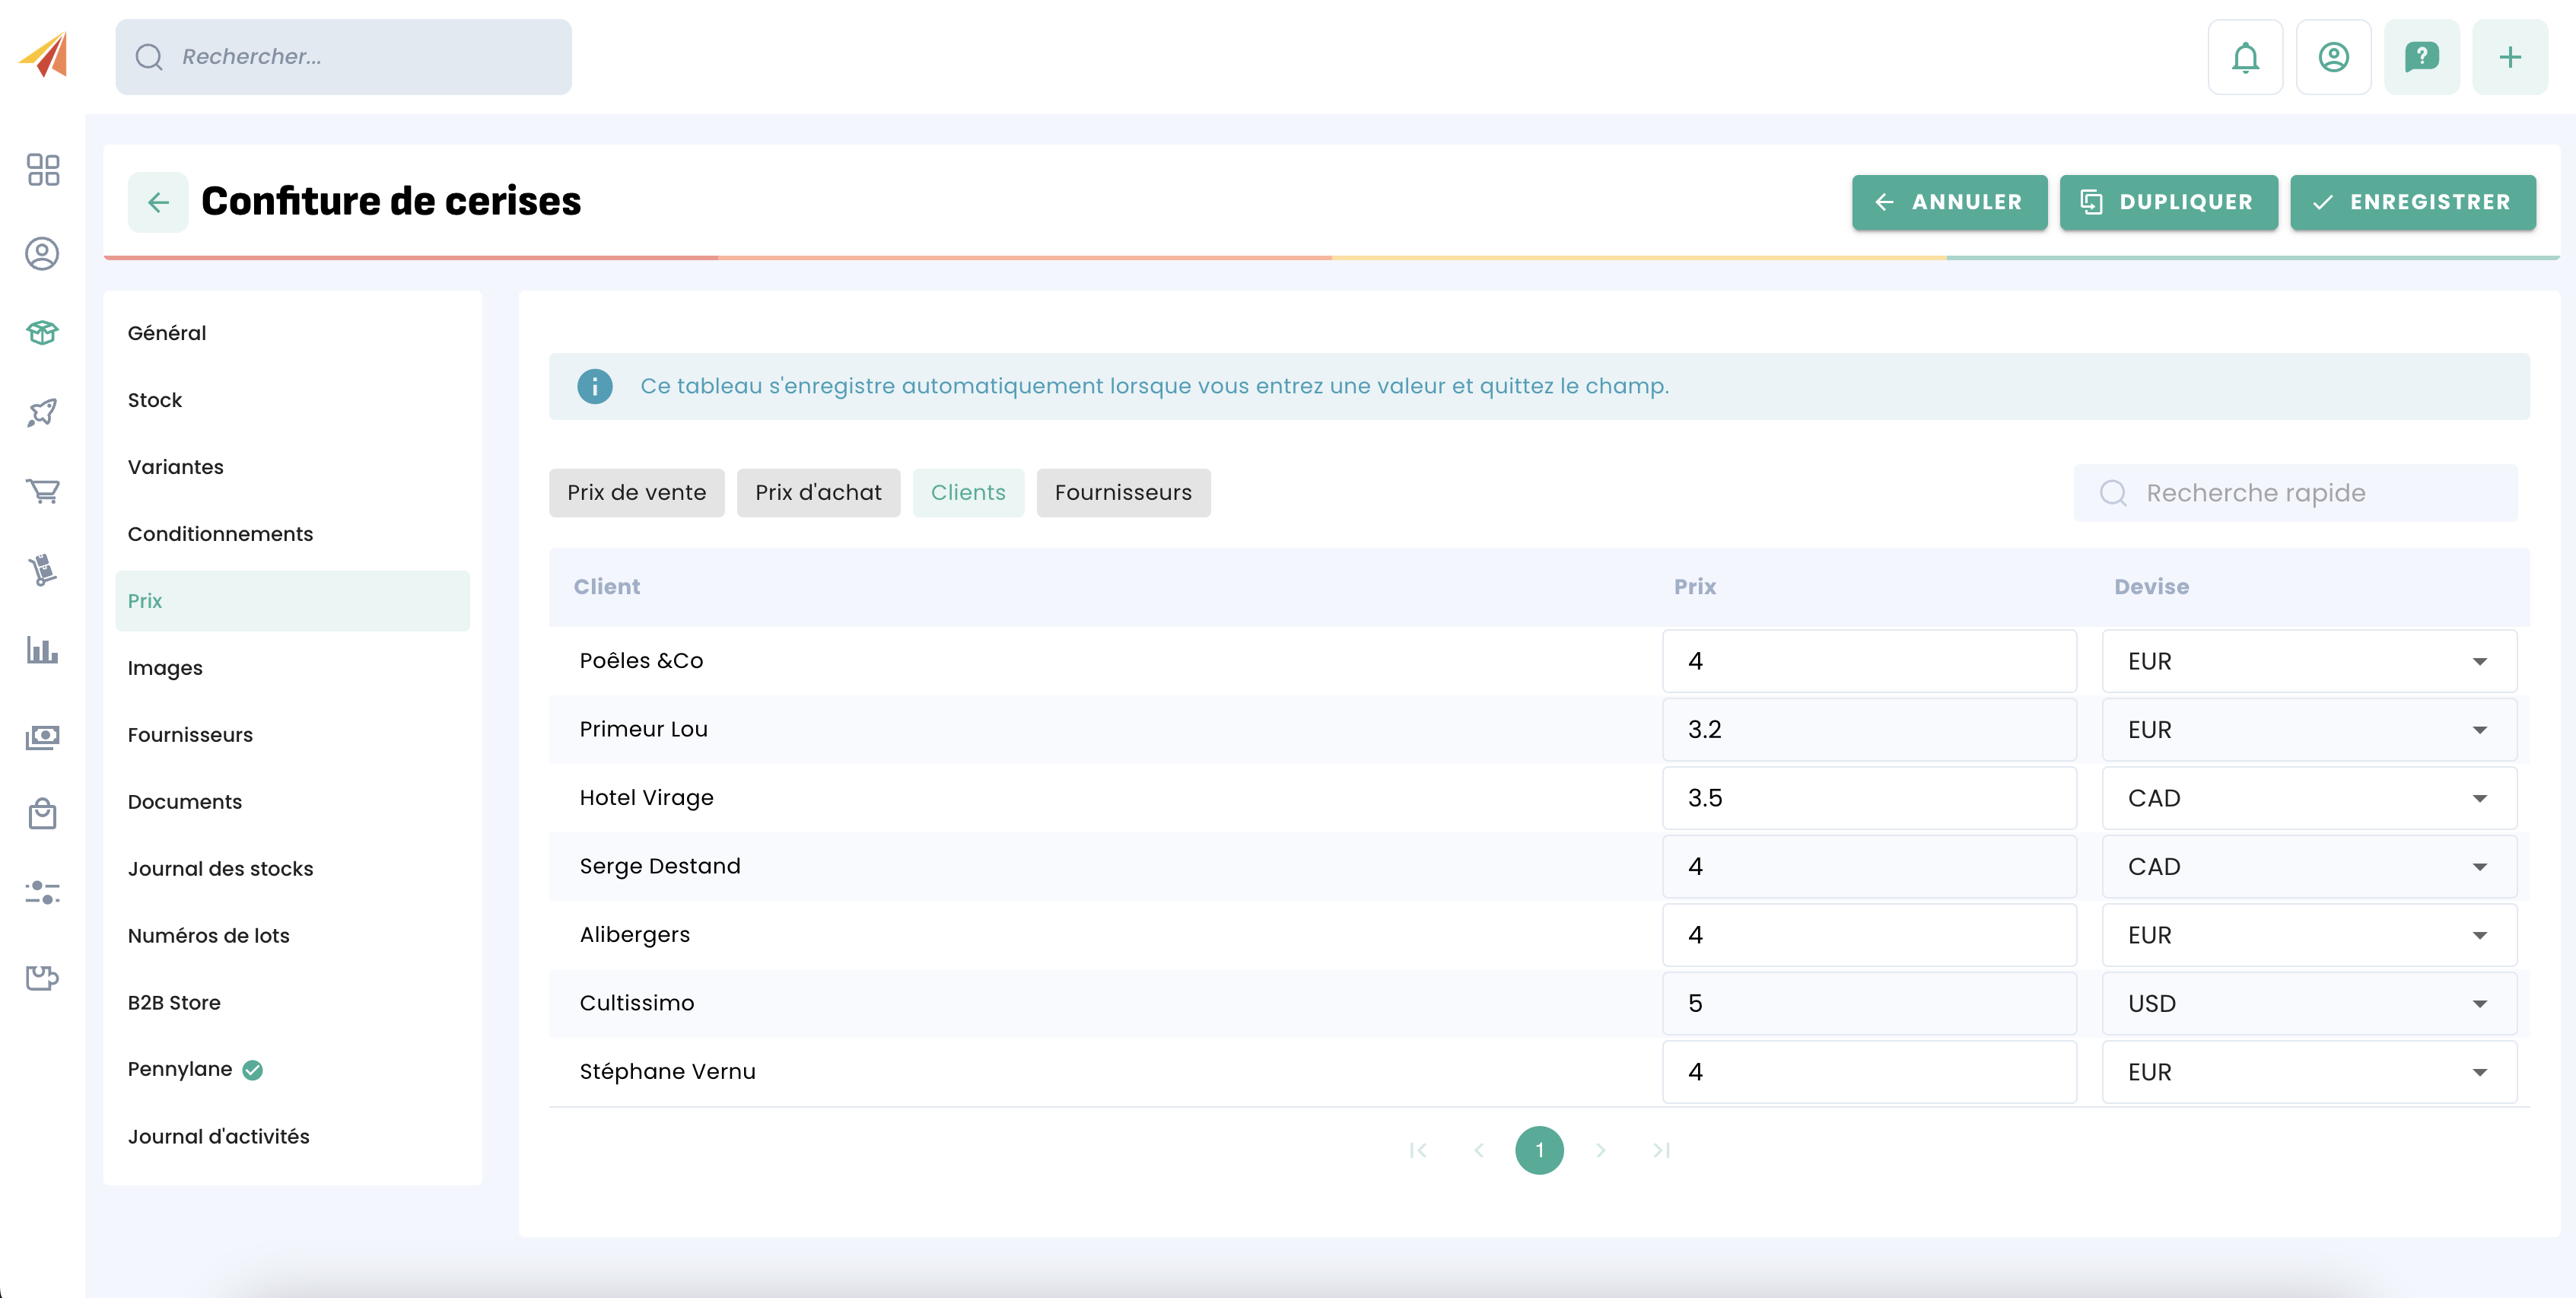Click the back arrow beside Confiture de cerises
Image resolution: width=2576 pixels, height=1298 pixels.
[158, 202]
